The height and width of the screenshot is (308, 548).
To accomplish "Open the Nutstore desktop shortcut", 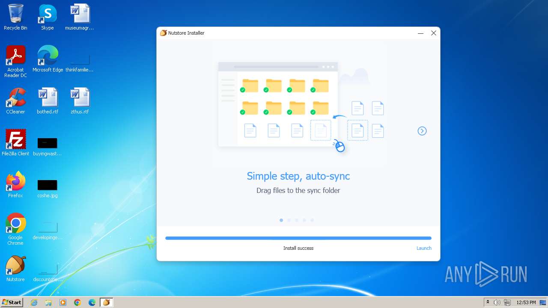I will click(x=15, y=269).
